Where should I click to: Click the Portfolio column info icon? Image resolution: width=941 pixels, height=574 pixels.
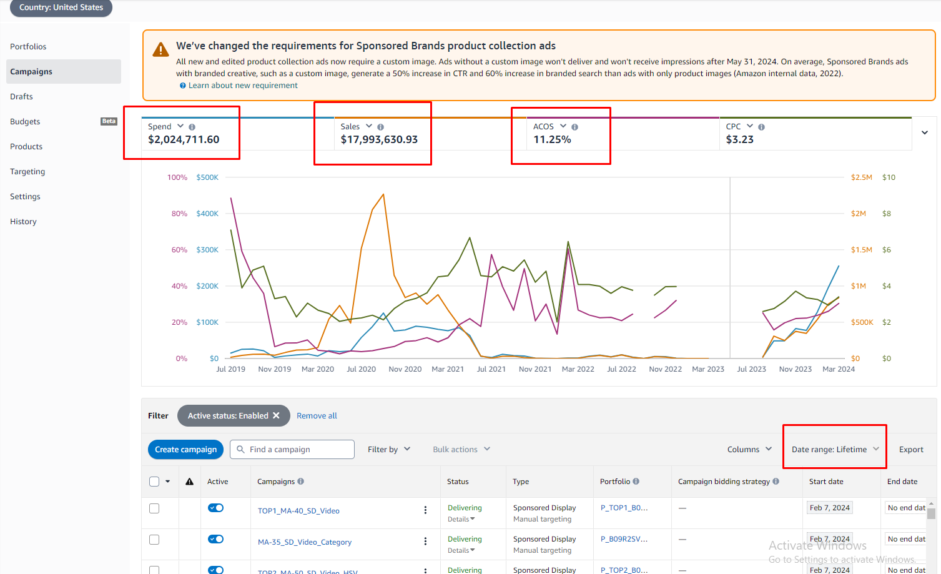[x=636, y=482]
